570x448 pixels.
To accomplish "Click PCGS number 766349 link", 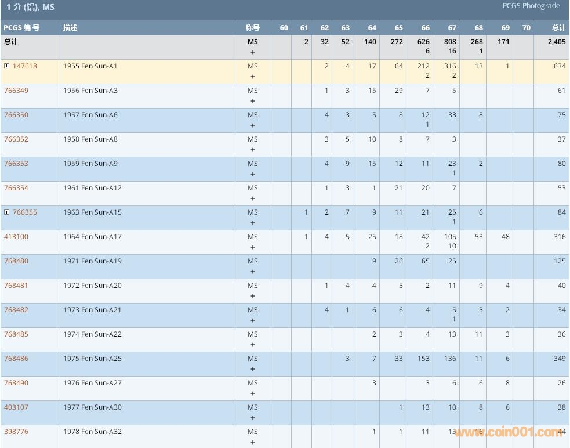I will click(16, 91).
